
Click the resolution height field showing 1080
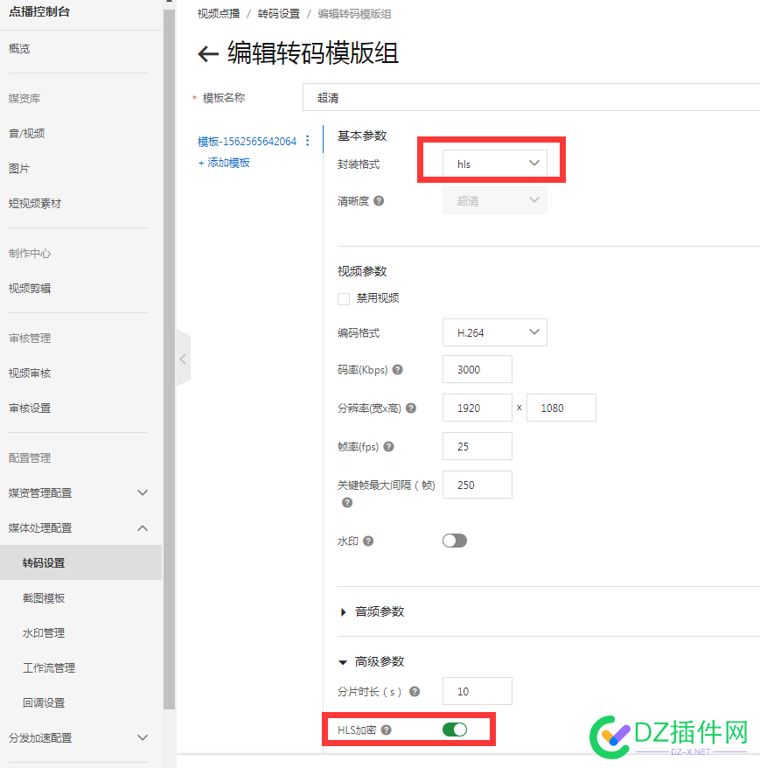(561, 408)
